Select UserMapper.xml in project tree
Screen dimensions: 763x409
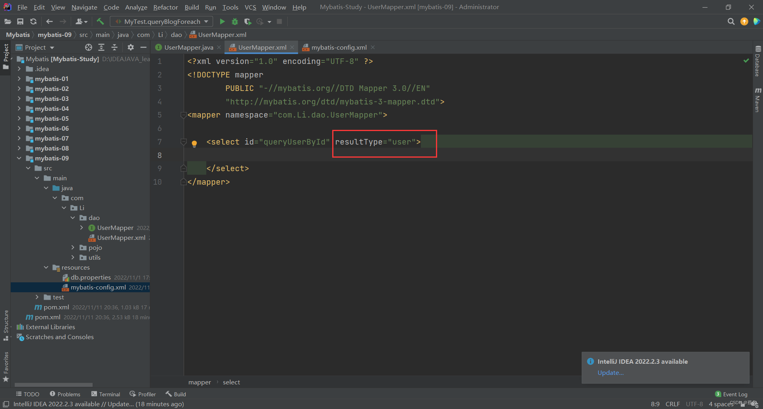point(121,237)
